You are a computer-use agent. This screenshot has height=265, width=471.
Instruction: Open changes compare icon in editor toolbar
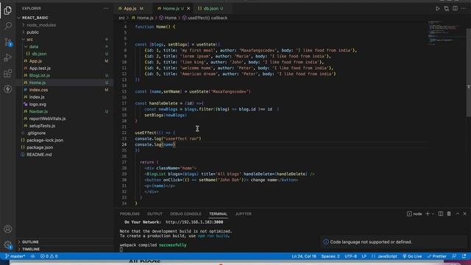click(x=447, y=8)
